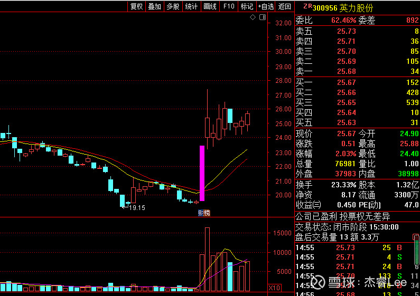Click the 流通 value 3300万
This screenshot has width=420, height=296.
[406, 195]
